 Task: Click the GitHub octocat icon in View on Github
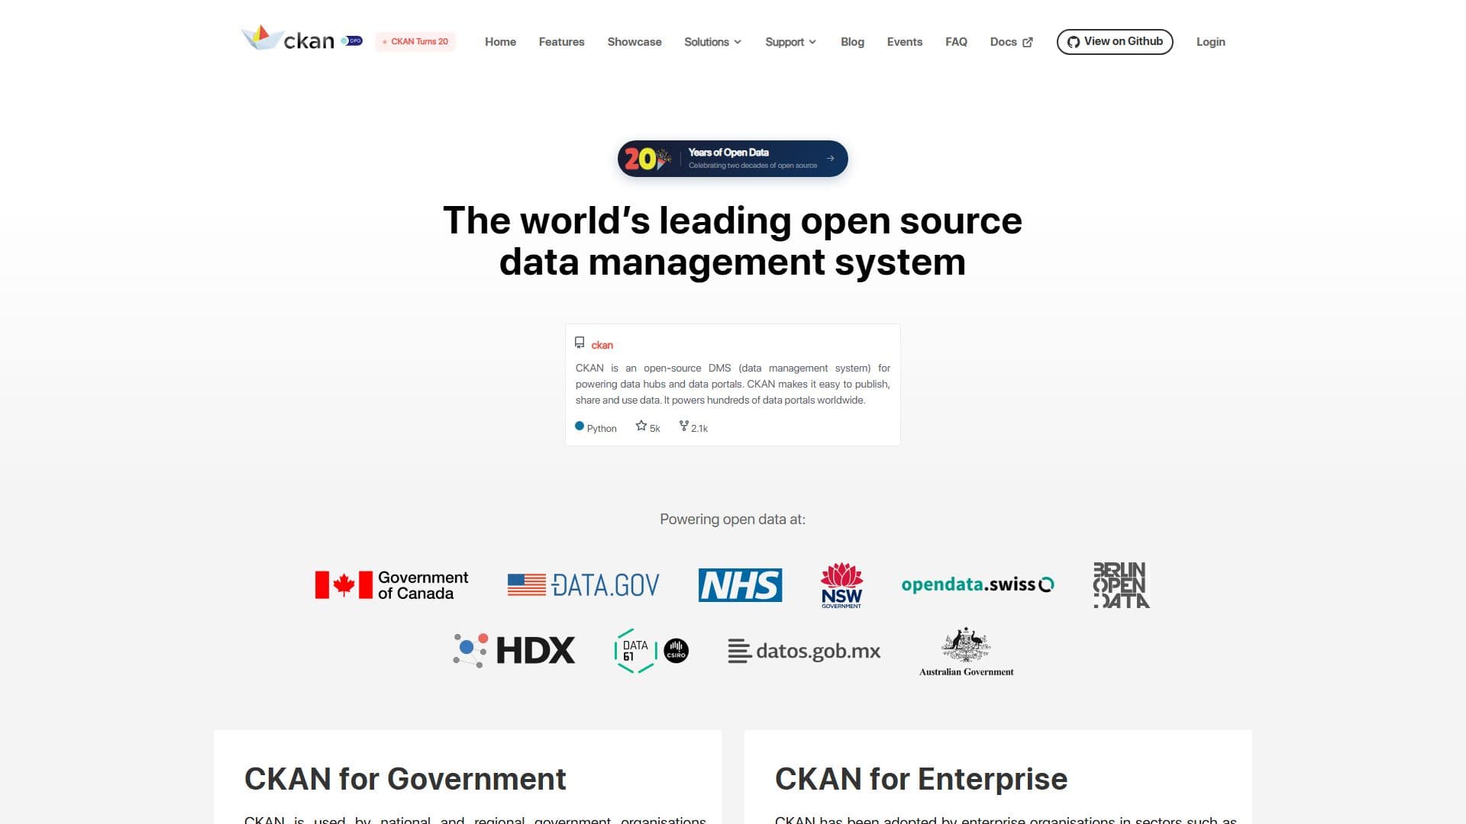point(1074,42)
